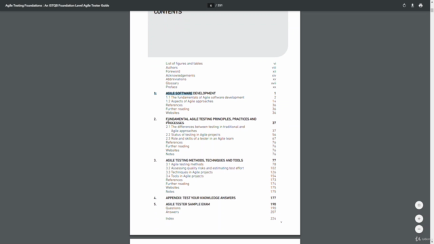Image resolution: width=434 pixels, height=244 pixels.
Task: Open 'List of figures and tables' entry
Action: pos(184,64)
